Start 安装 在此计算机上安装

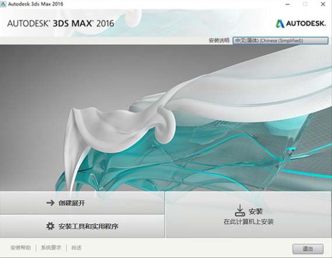pyautogui.click(x=249, y=214)
